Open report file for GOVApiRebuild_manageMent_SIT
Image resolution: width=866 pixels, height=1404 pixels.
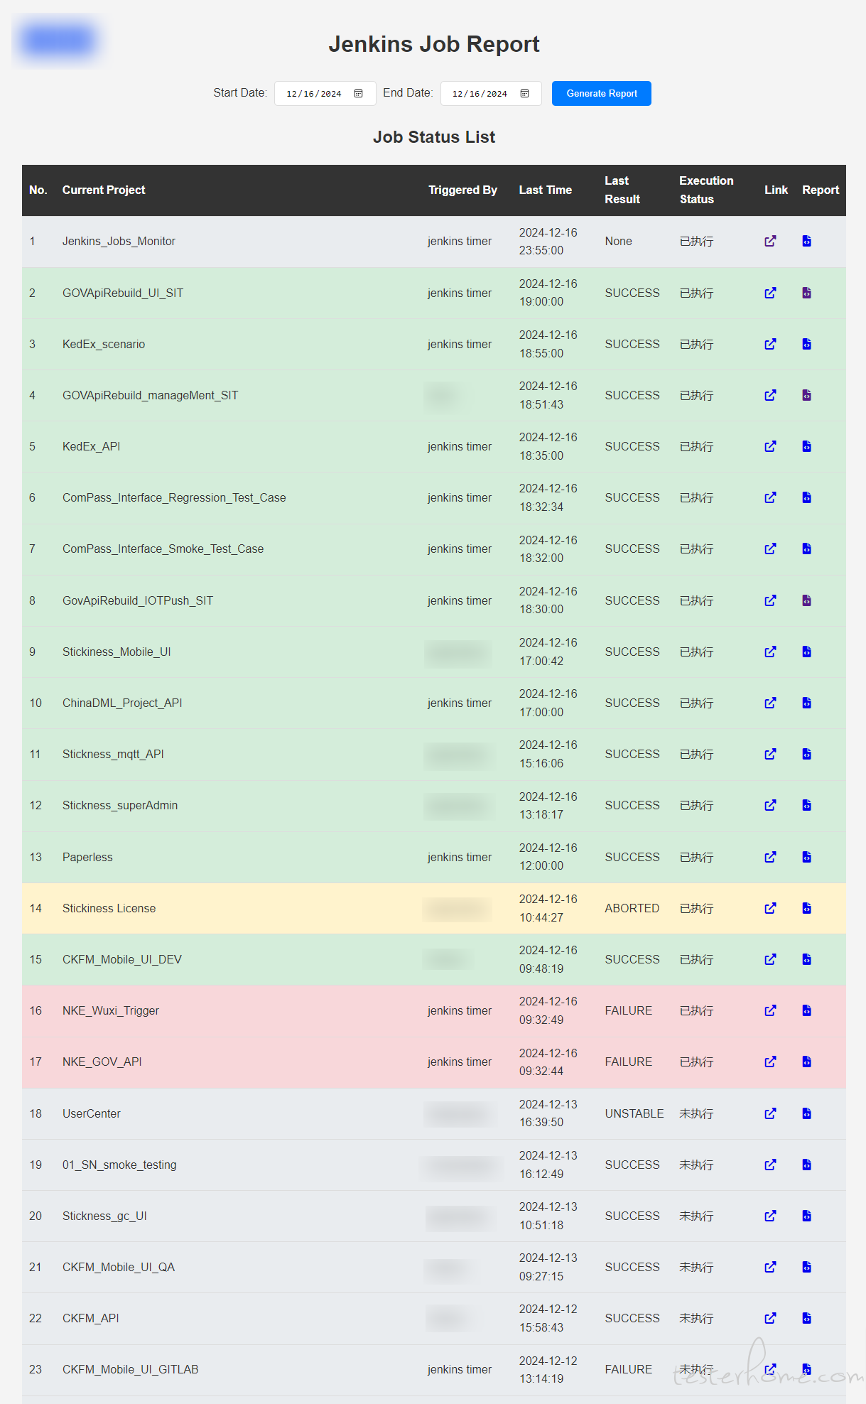point(806,395)
